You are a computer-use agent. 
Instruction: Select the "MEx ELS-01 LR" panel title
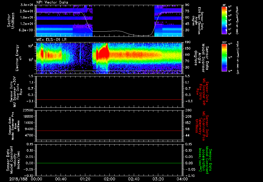pos(51,40)
